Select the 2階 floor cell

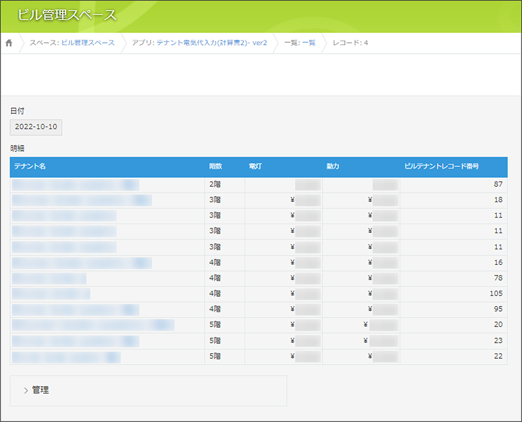(215, 184)
